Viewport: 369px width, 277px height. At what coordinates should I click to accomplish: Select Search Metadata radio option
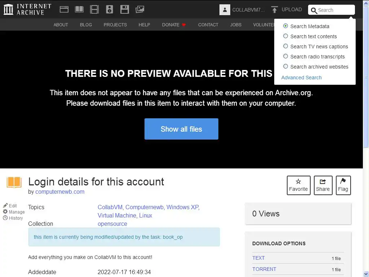[x=285, y=26]
